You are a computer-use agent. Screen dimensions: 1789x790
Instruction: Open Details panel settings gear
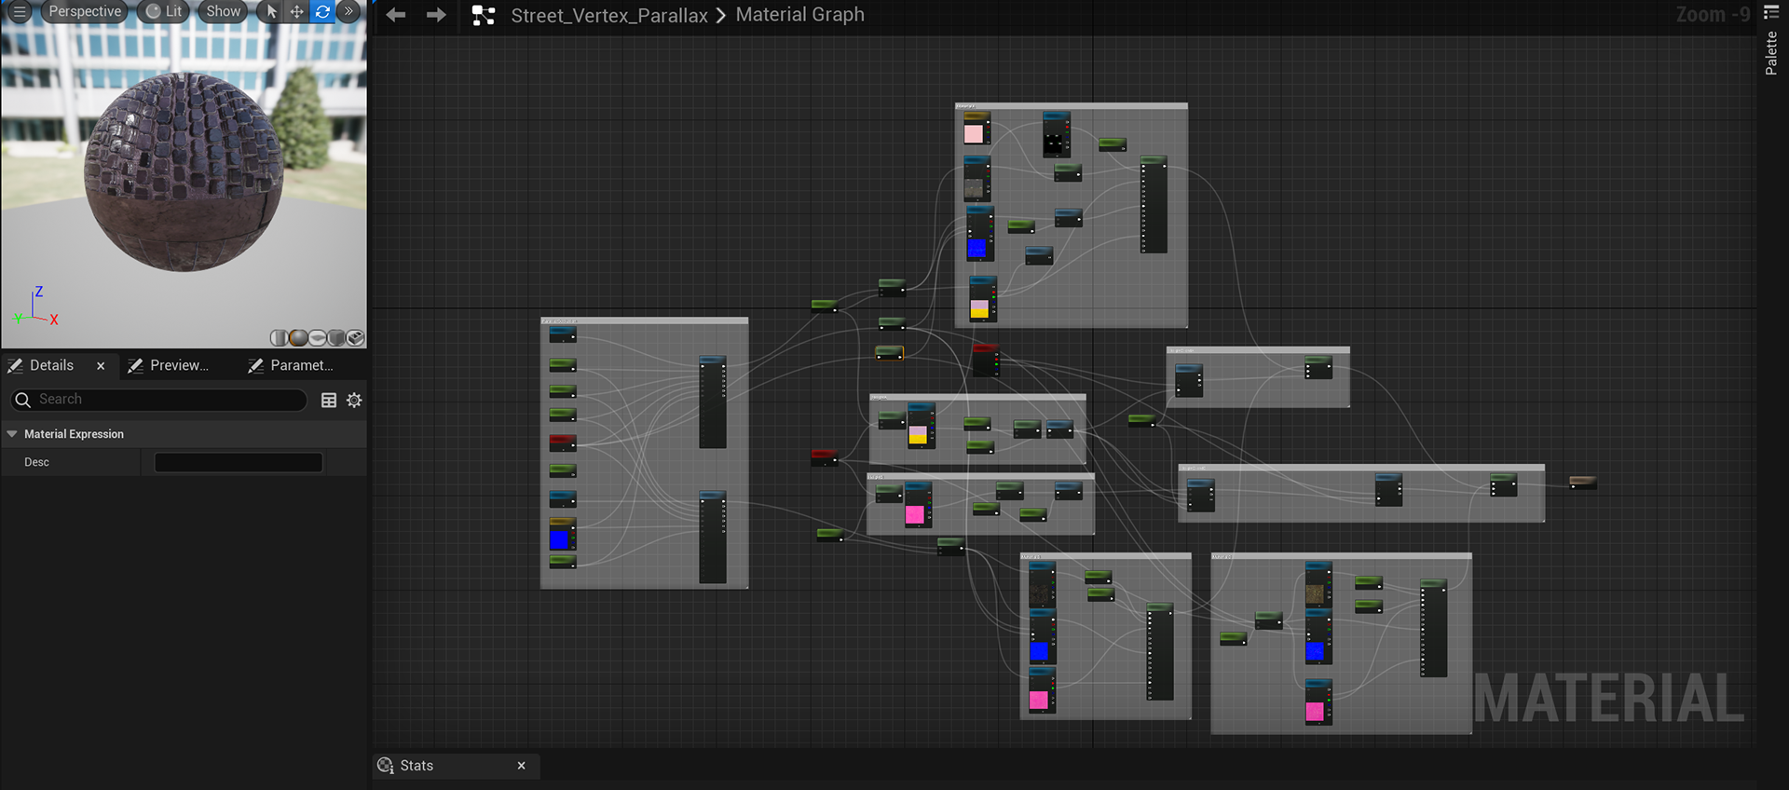point(354,400)
